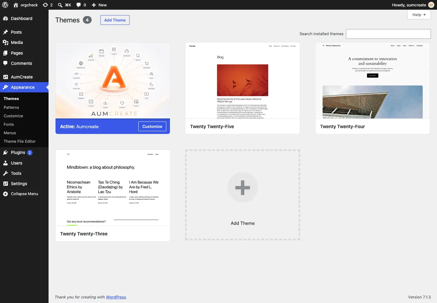The image size is (437, 303).
Task: Click the AumCreate menu icon
Action: pyautogui.click(x=5, y=77)
